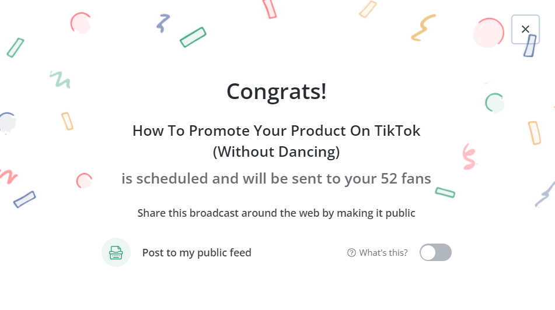This screenshot has height=310, width=555.
Task: Click the green squiggle confetti on the left
Action: pos(60,79)
